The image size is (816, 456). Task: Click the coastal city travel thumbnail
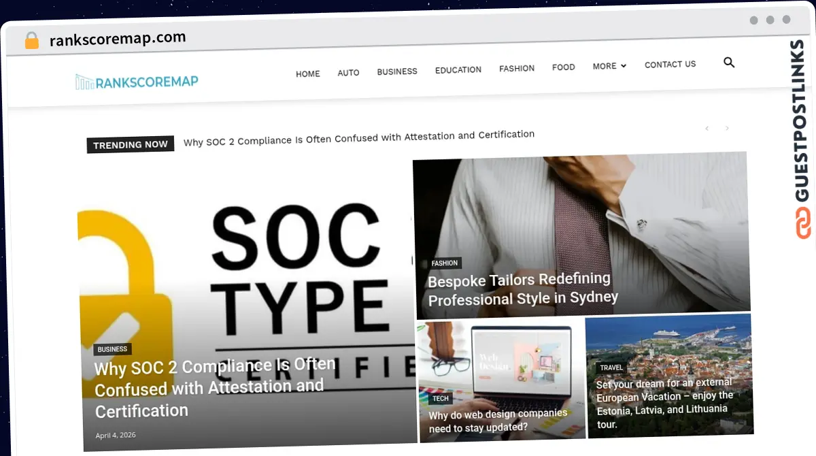coord(670,375)
